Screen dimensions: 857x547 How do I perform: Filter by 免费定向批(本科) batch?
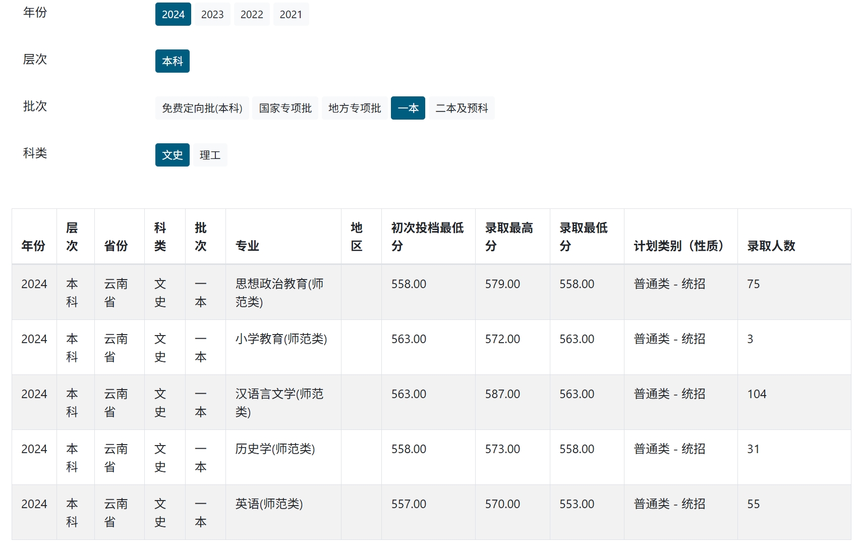pos(202,108)
